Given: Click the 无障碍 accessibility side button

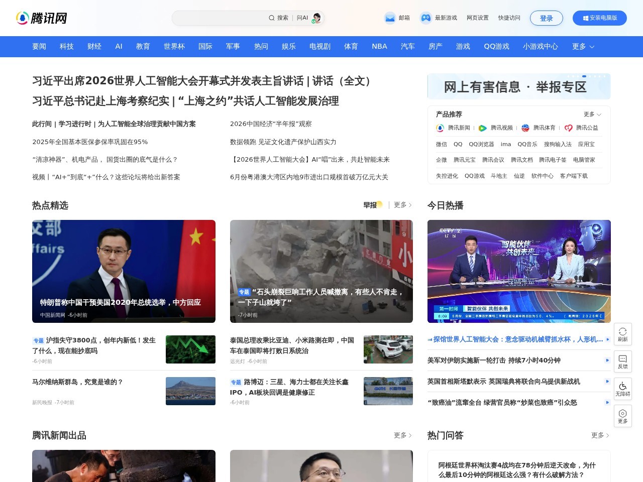Looking at the screenshot, I should (623, 389).
